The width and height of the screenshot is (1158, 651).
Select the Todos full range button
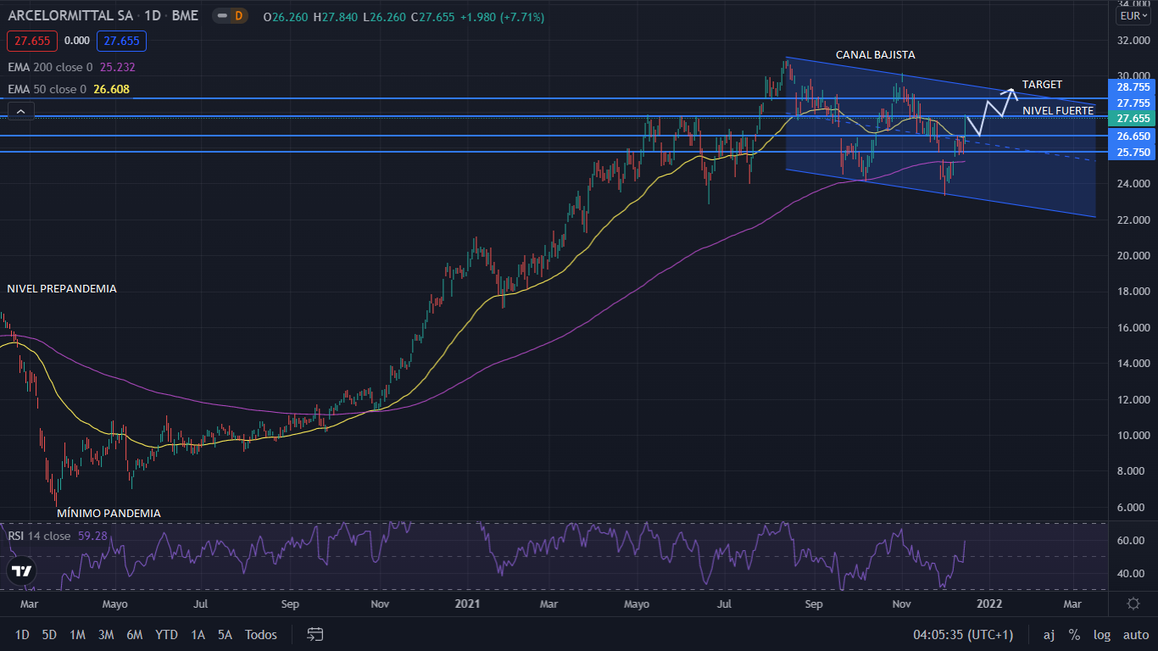click(261, 634)
